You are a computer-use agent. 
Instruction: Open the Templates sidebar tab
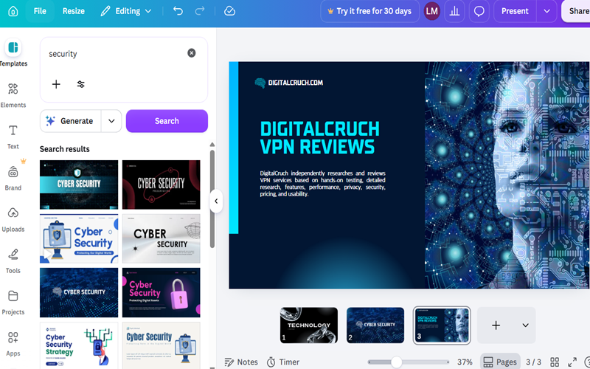(x=13, y=53)
